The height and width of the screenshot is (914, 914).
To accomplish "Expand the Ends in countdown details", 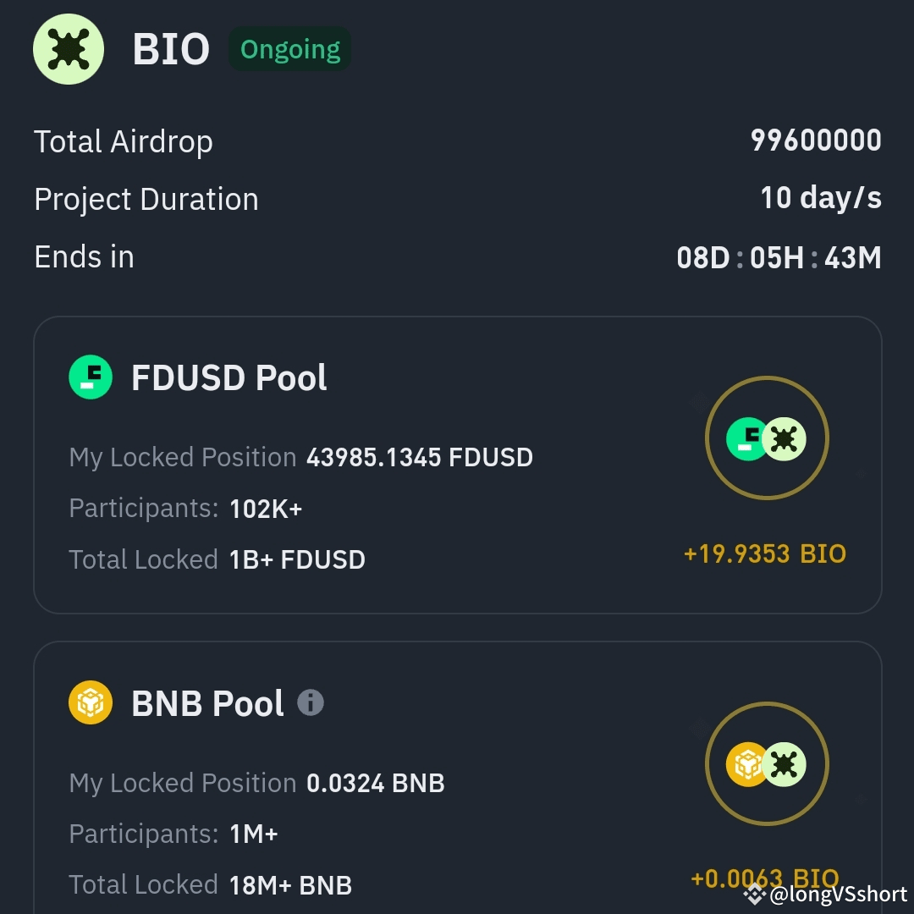I will coord(778,256).
